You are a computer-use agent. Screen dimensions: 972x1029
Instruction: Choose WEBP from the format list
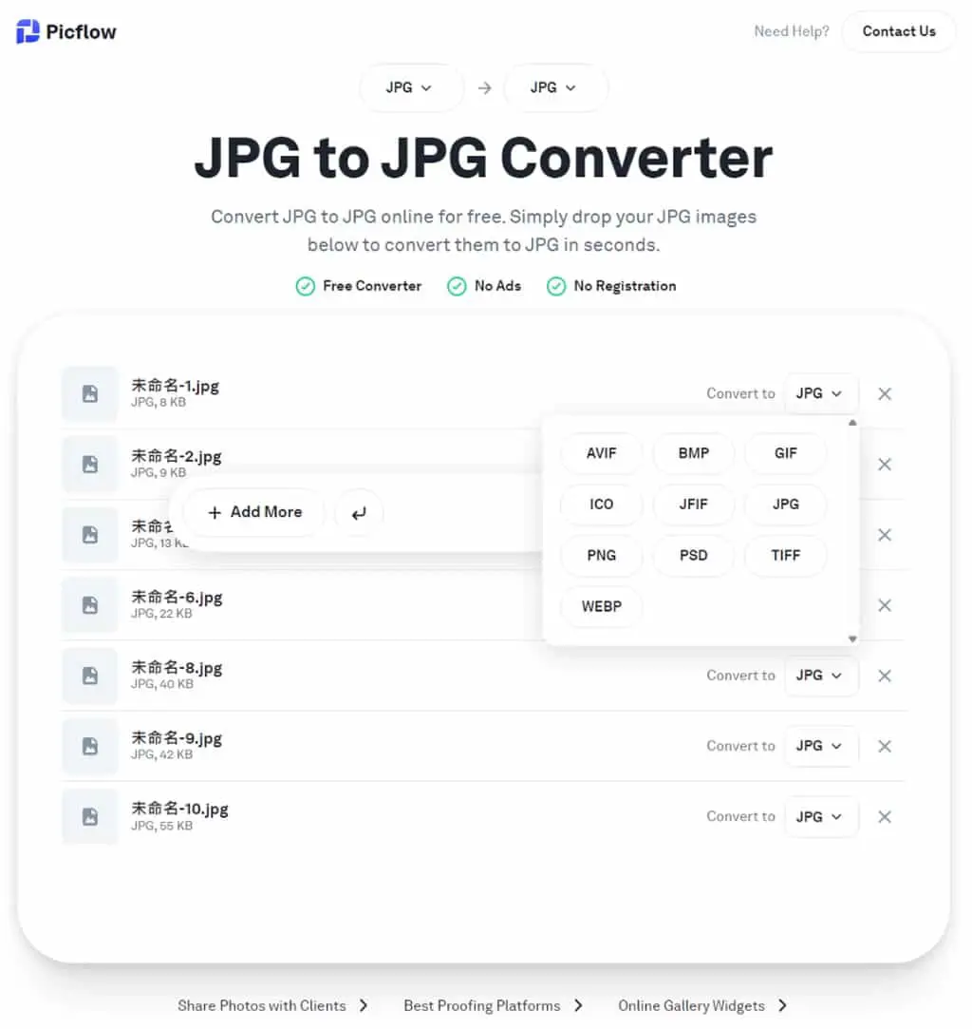(x=601, y=606)
